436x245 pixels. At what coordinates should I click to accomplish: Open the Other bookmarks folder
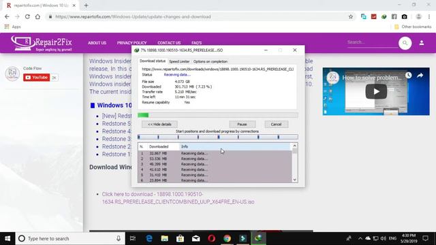(x=413, y=27)
